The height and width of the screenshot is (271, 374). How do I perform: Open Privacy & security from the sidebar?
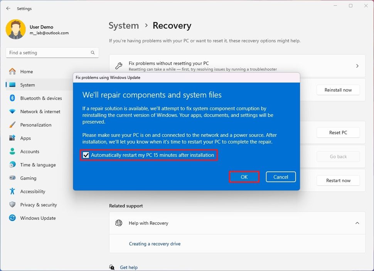point(39,205)
